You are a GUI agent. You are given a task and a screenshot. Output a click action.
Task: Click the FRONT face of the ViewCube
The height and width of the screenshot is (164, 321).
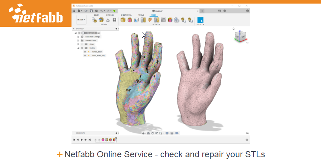243,37
